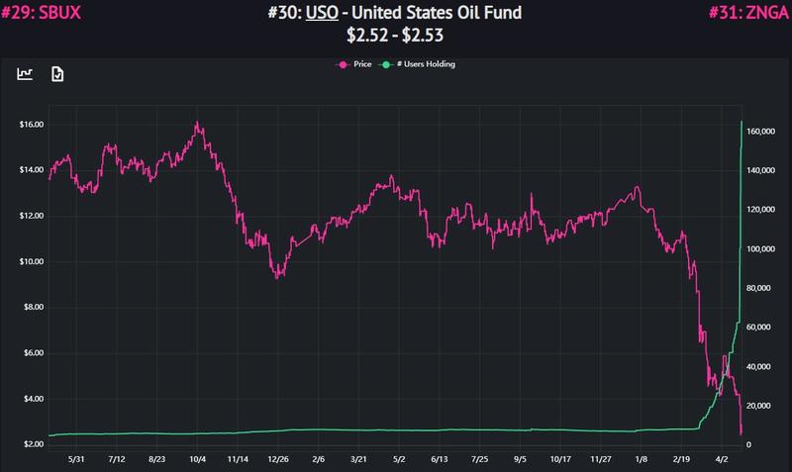Click the $2.52 - $2.53 price range text
Screen dimensions: 792x472
click(x=395, y=35)
